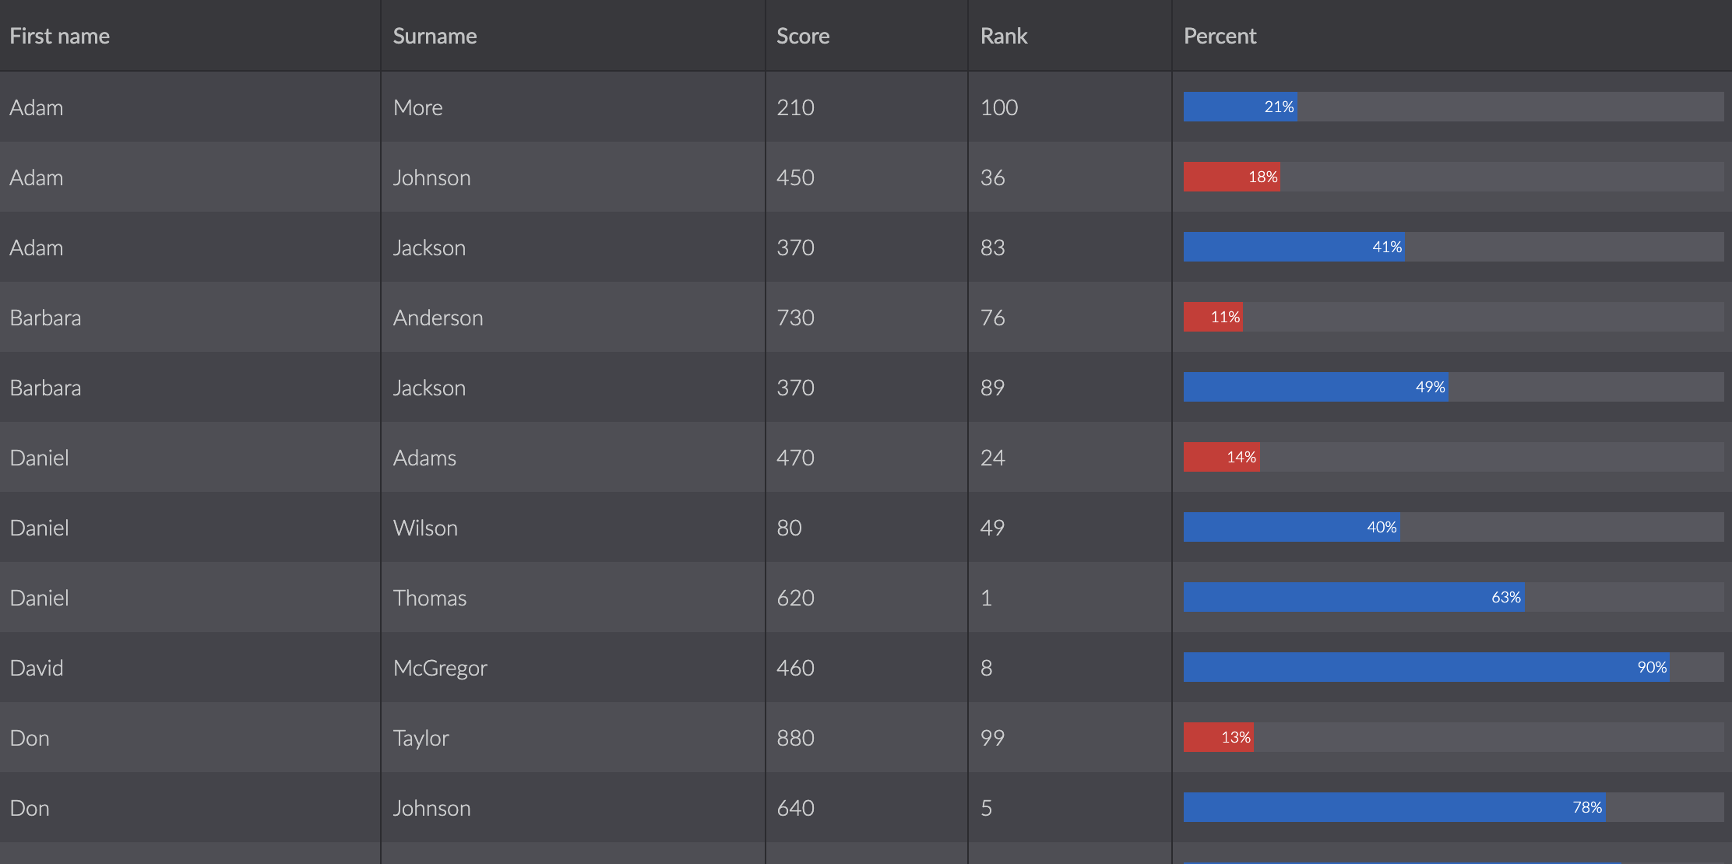This screenshot has width=1732, height=864.
Task: Select the Wilson surname cell
Action: point(425,528)
